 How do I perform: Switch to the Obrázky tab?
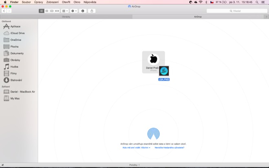pyautogui.click(x=66, y=17)
